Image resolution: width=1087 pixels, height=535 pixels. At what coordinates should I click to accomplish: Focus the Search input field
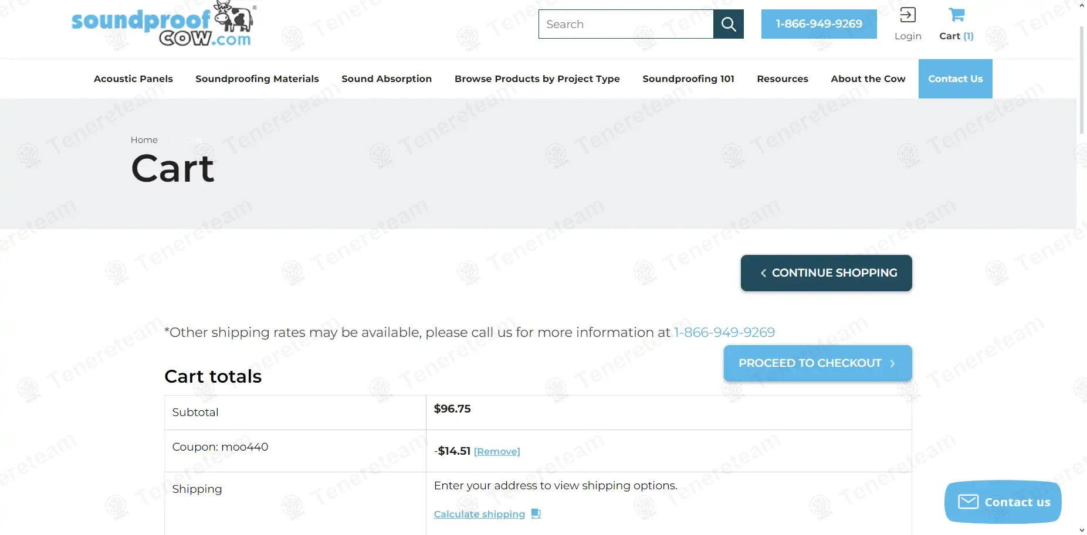click(x=626, y=24)
